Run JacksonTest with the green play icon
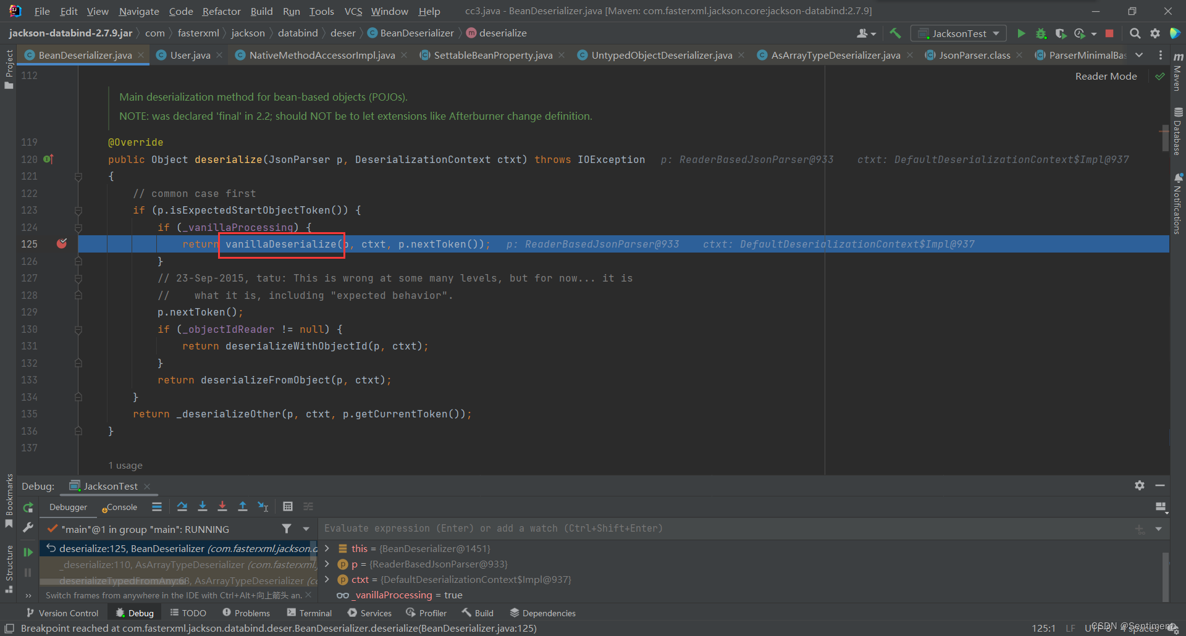This screenshot has height=636, width=1186. click(x=1021, y=33)
